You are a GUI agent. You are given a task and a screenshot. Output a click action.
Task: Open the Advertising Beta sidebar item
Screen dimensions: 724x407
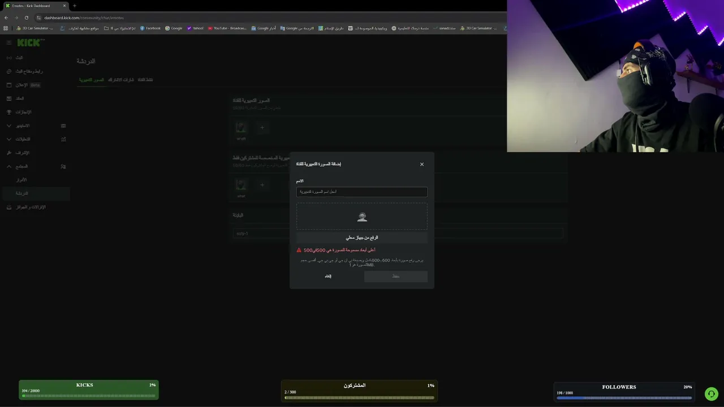[x=35, y=85]
